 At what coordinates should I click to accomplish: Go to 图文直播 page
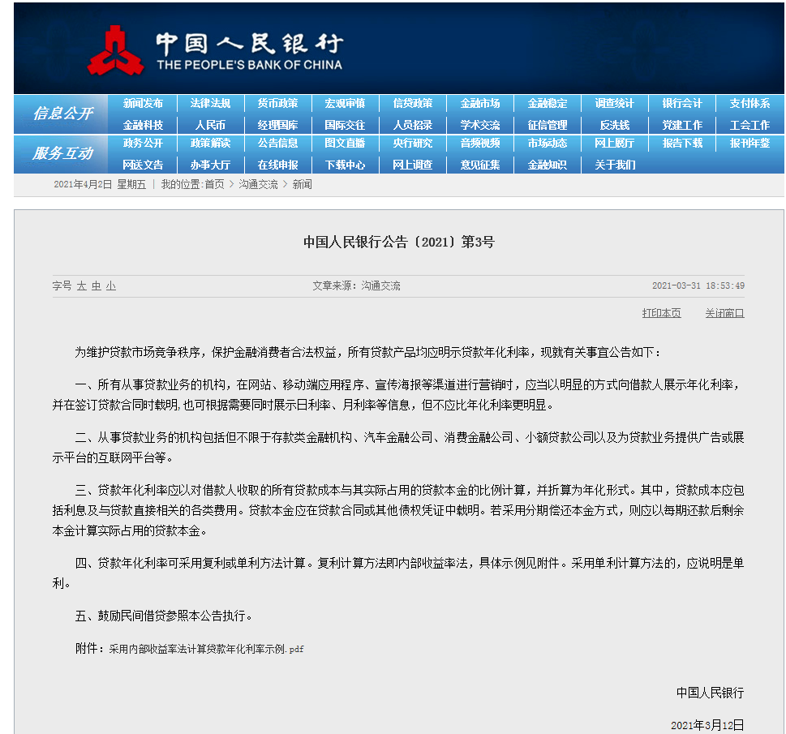[x=345, y=143]
